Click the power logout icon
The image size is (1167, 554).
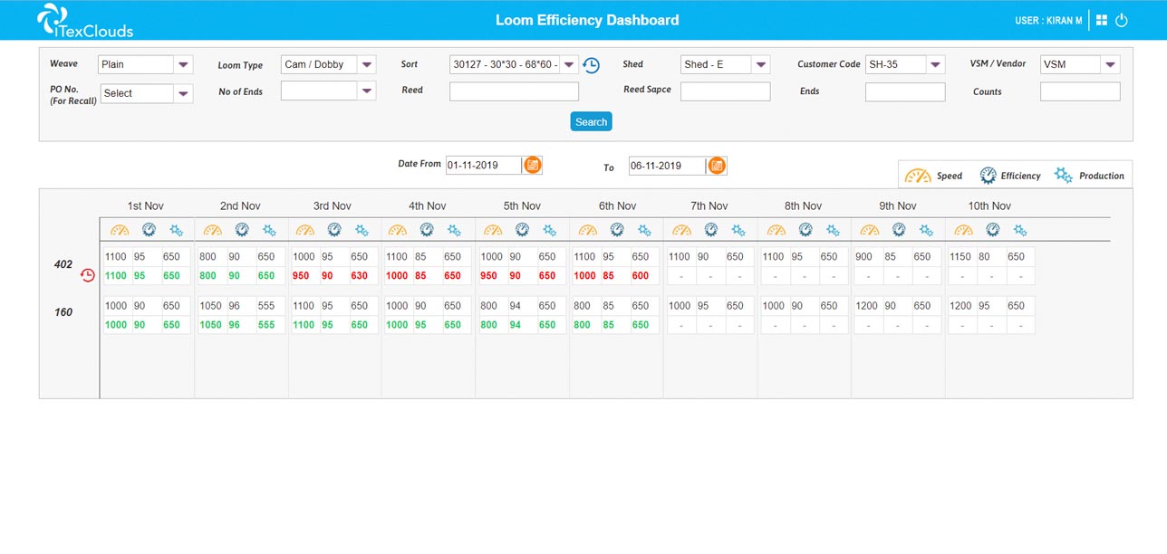[x=1122, y=20]
